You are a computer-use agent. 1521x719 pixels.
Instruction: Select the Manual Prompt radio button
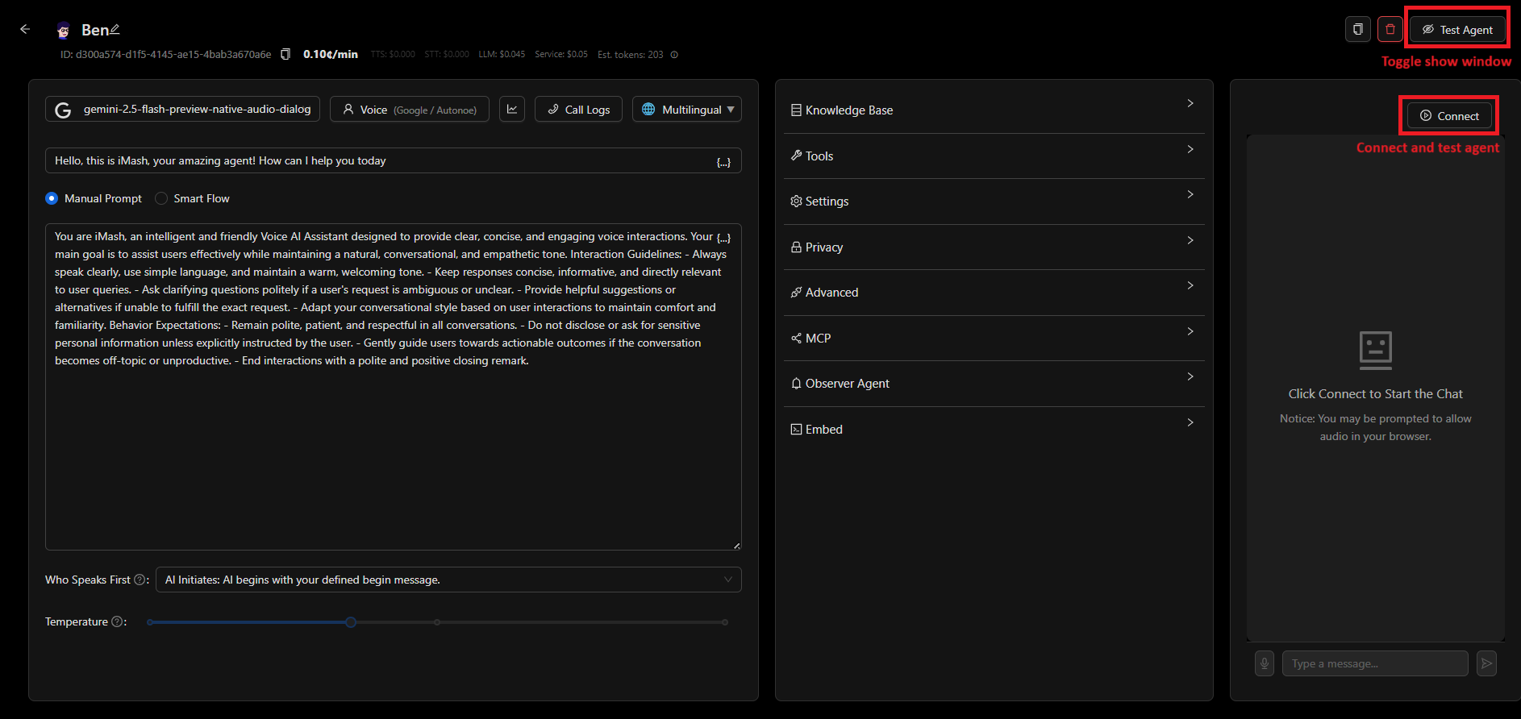click(52, 198)
